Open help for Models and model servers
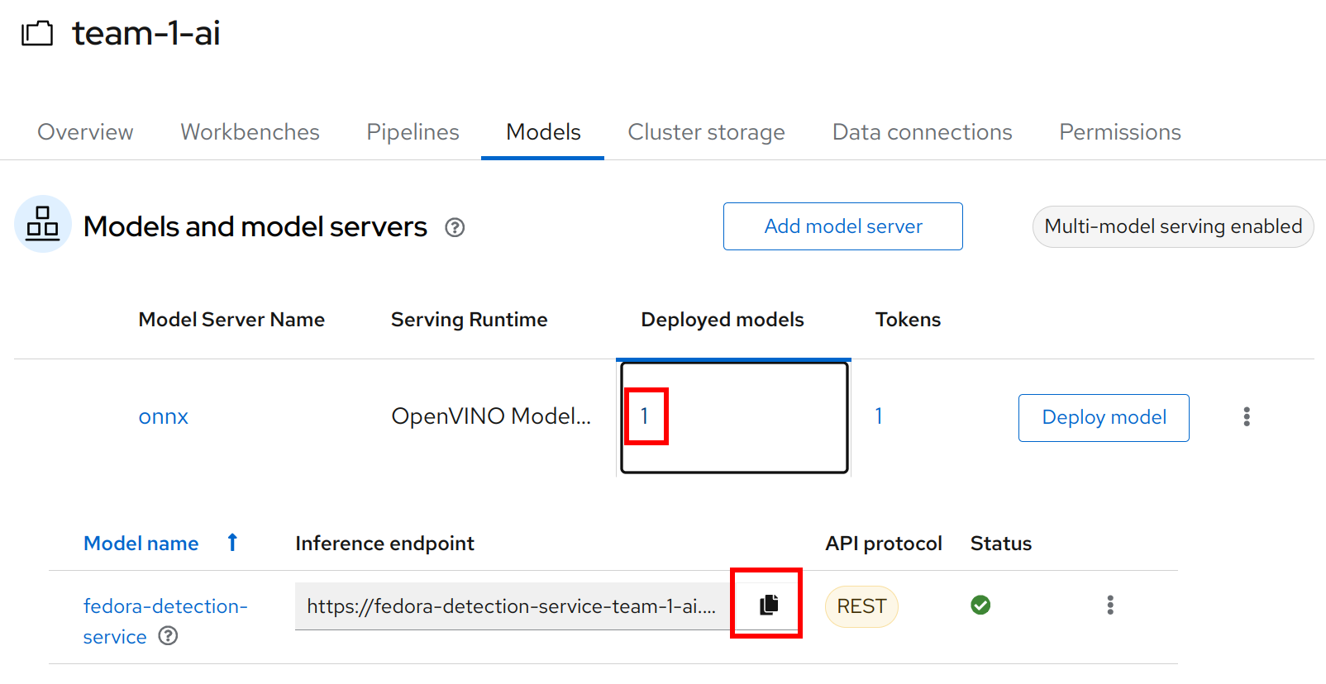This screenshot has width=1326, height=684. tap(455, 227)
